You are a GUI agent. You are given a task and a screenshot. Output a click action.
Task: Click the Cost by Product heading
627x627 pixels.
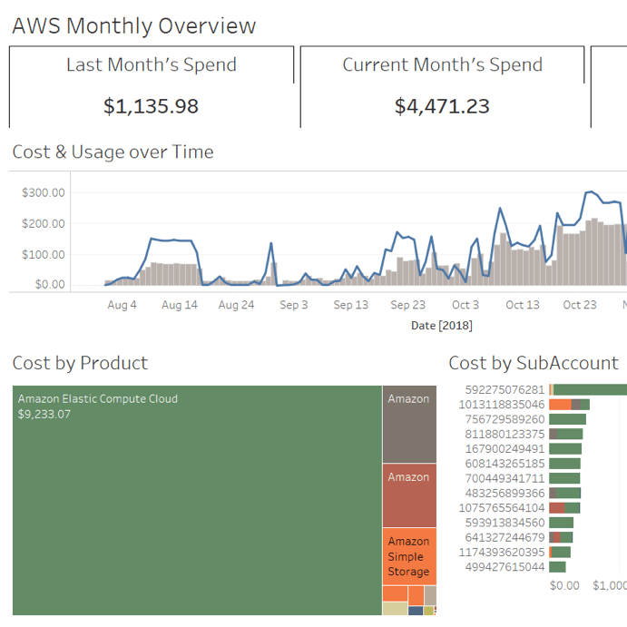(80, 363)
